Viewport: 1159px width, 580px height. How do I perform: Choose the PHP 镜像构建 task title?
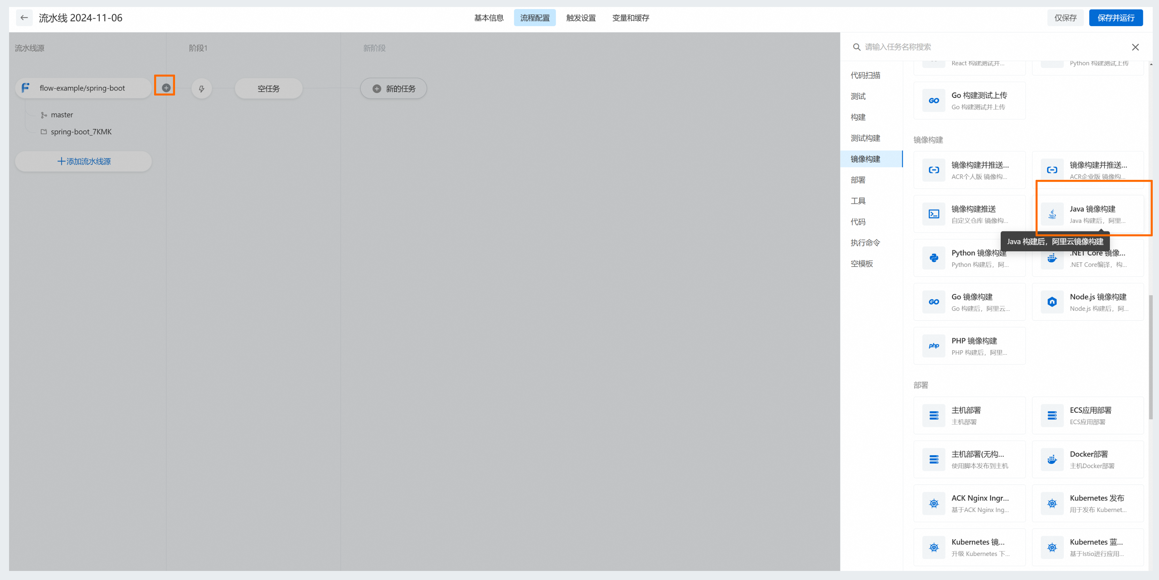[x=974, y=341]
